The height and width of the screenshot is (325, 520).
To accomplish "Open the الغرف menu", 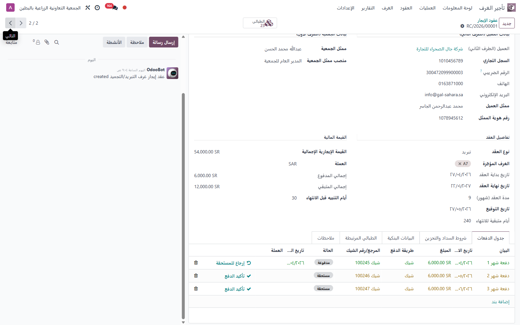I will [x=387, y=8].
